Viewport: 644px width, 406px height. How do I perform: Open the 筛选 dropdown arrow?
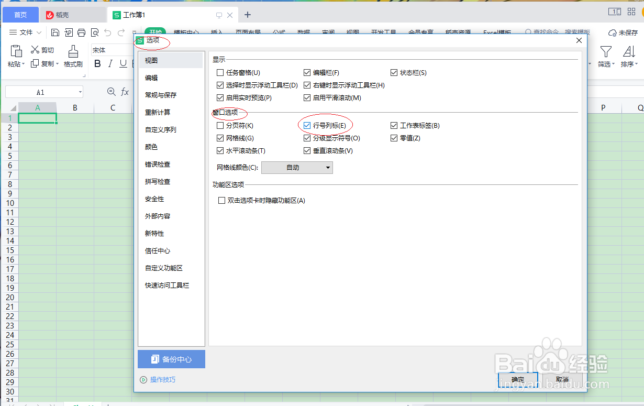pyautogui.click(x=614, y=64)
